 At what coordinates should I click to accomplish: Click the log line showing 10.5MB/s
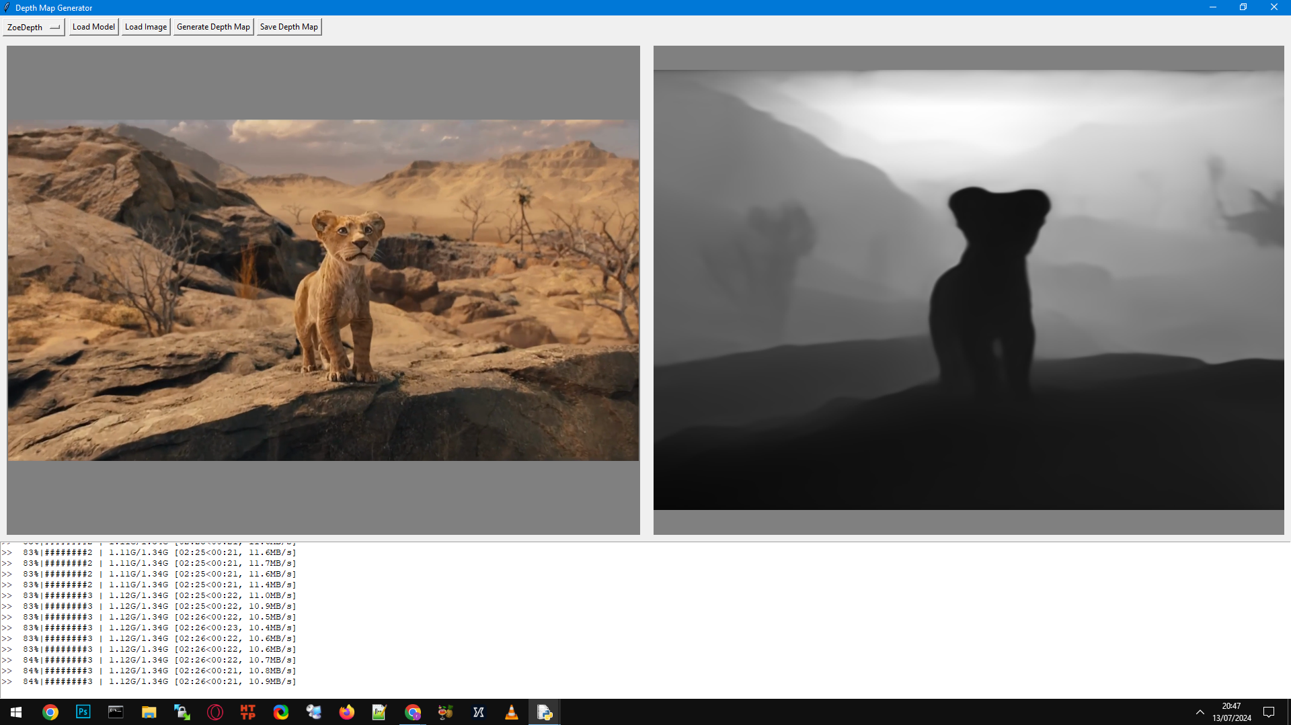(x=149, y=617)
